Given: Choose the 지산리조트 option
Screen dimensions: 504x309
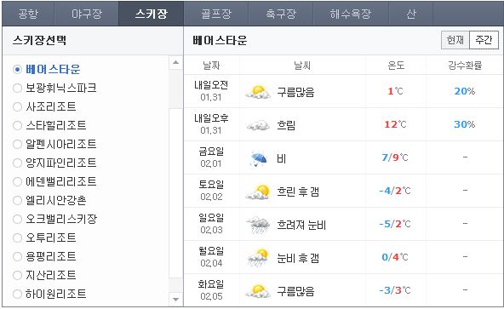Looking at the screenshot, I should coord(17,275).
